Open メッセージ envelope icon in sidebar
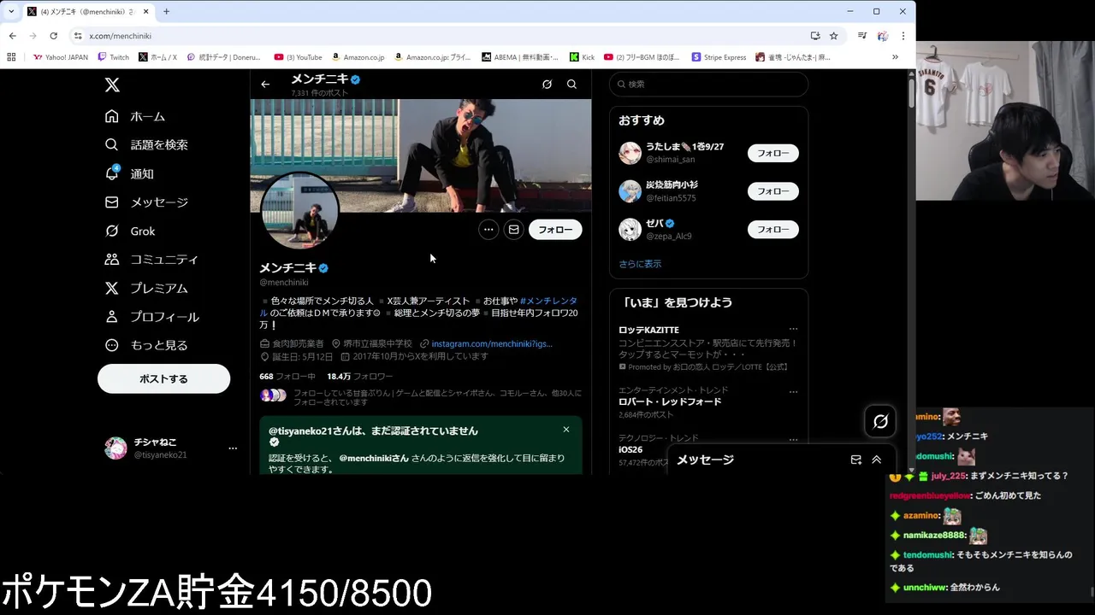This screenshot has width=1095, height=615. 112,202
